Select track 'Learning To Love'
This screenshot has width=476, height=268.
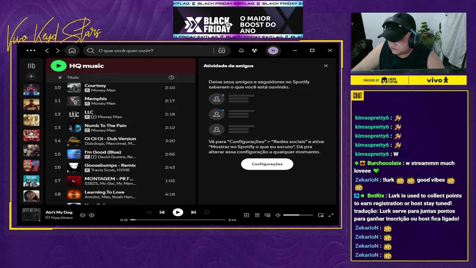[104, 192]
